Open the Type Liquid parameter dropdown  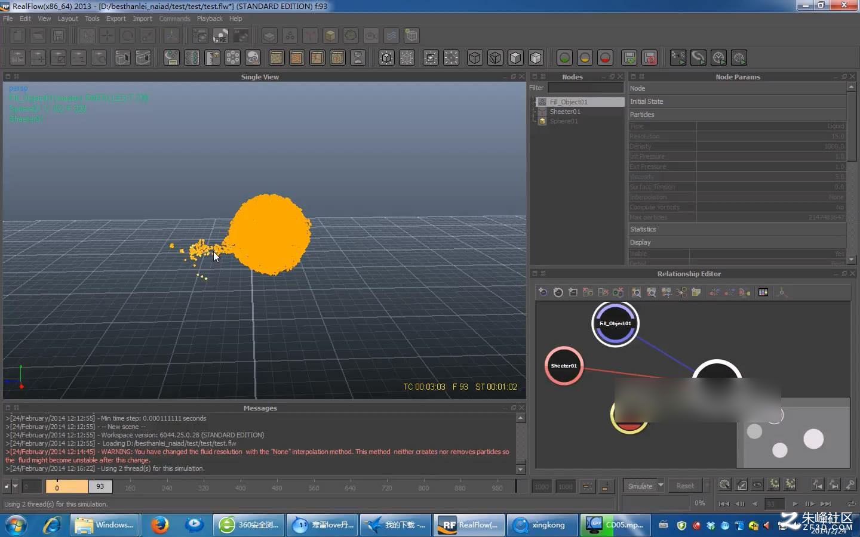pos(771,126)
